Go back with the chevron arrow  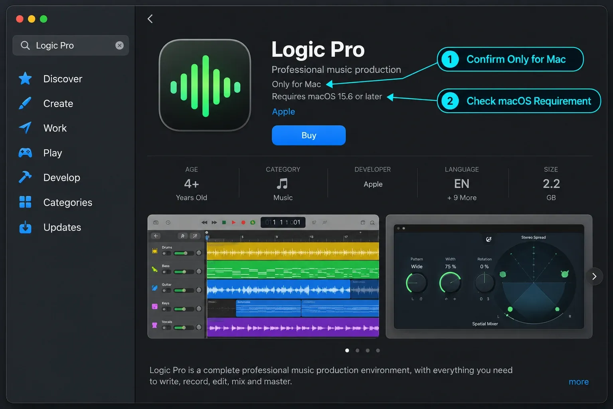click(150, 19)
